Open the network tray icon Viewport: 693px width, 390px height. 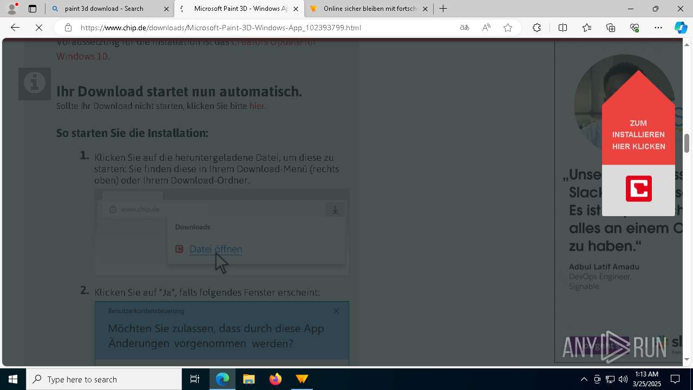point(610,379)
